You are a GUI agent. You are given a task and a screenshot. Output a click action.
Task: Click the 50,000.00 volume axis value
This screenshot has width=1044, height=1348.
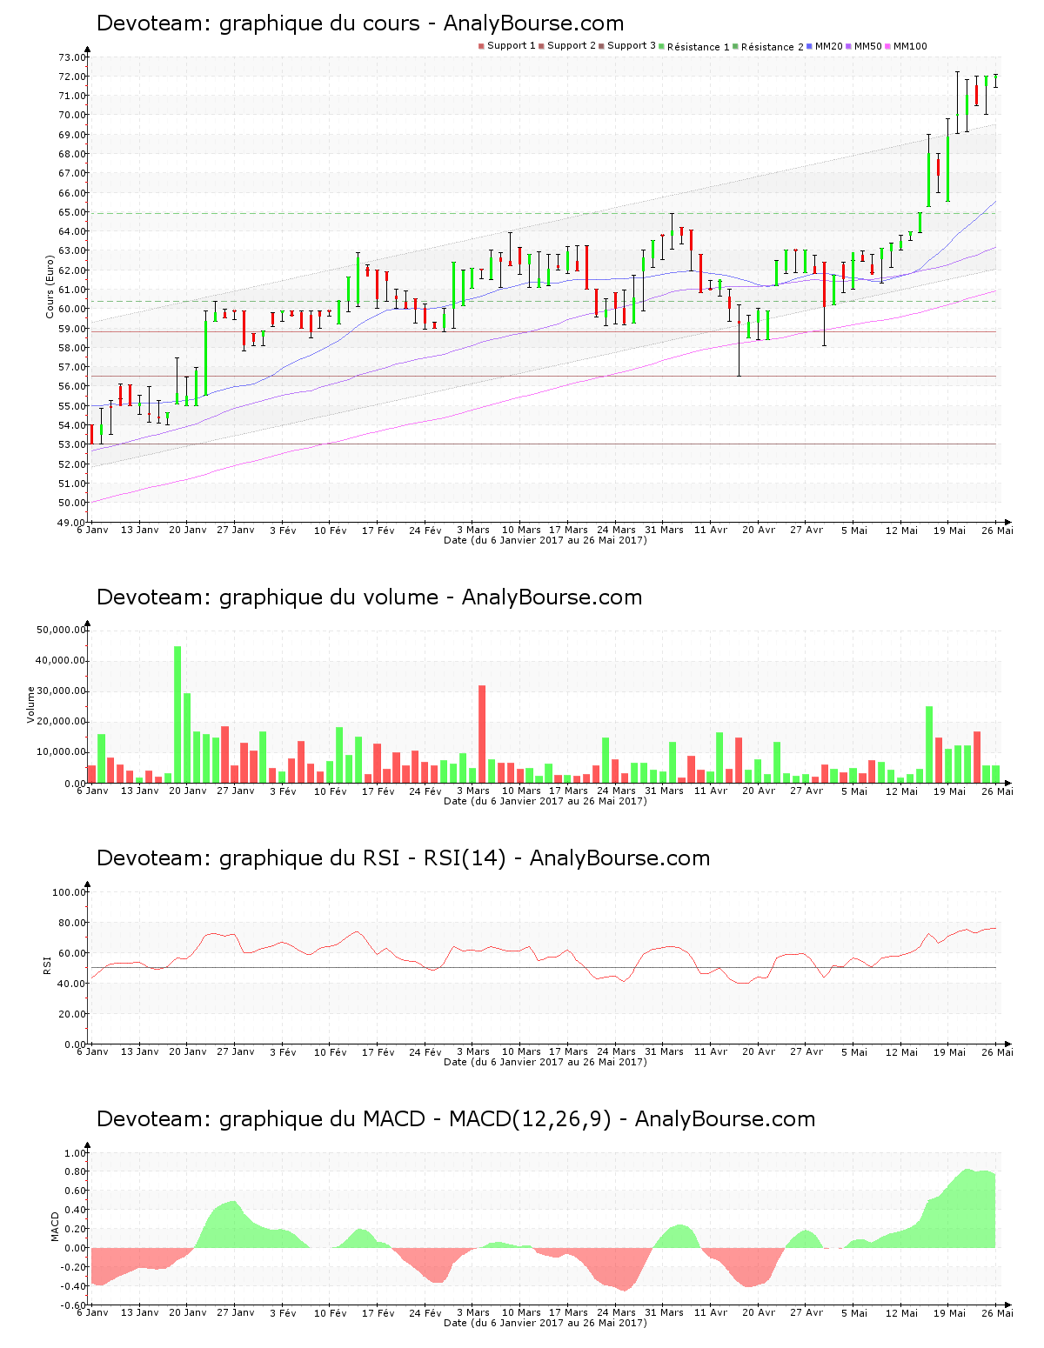[61, 630]
